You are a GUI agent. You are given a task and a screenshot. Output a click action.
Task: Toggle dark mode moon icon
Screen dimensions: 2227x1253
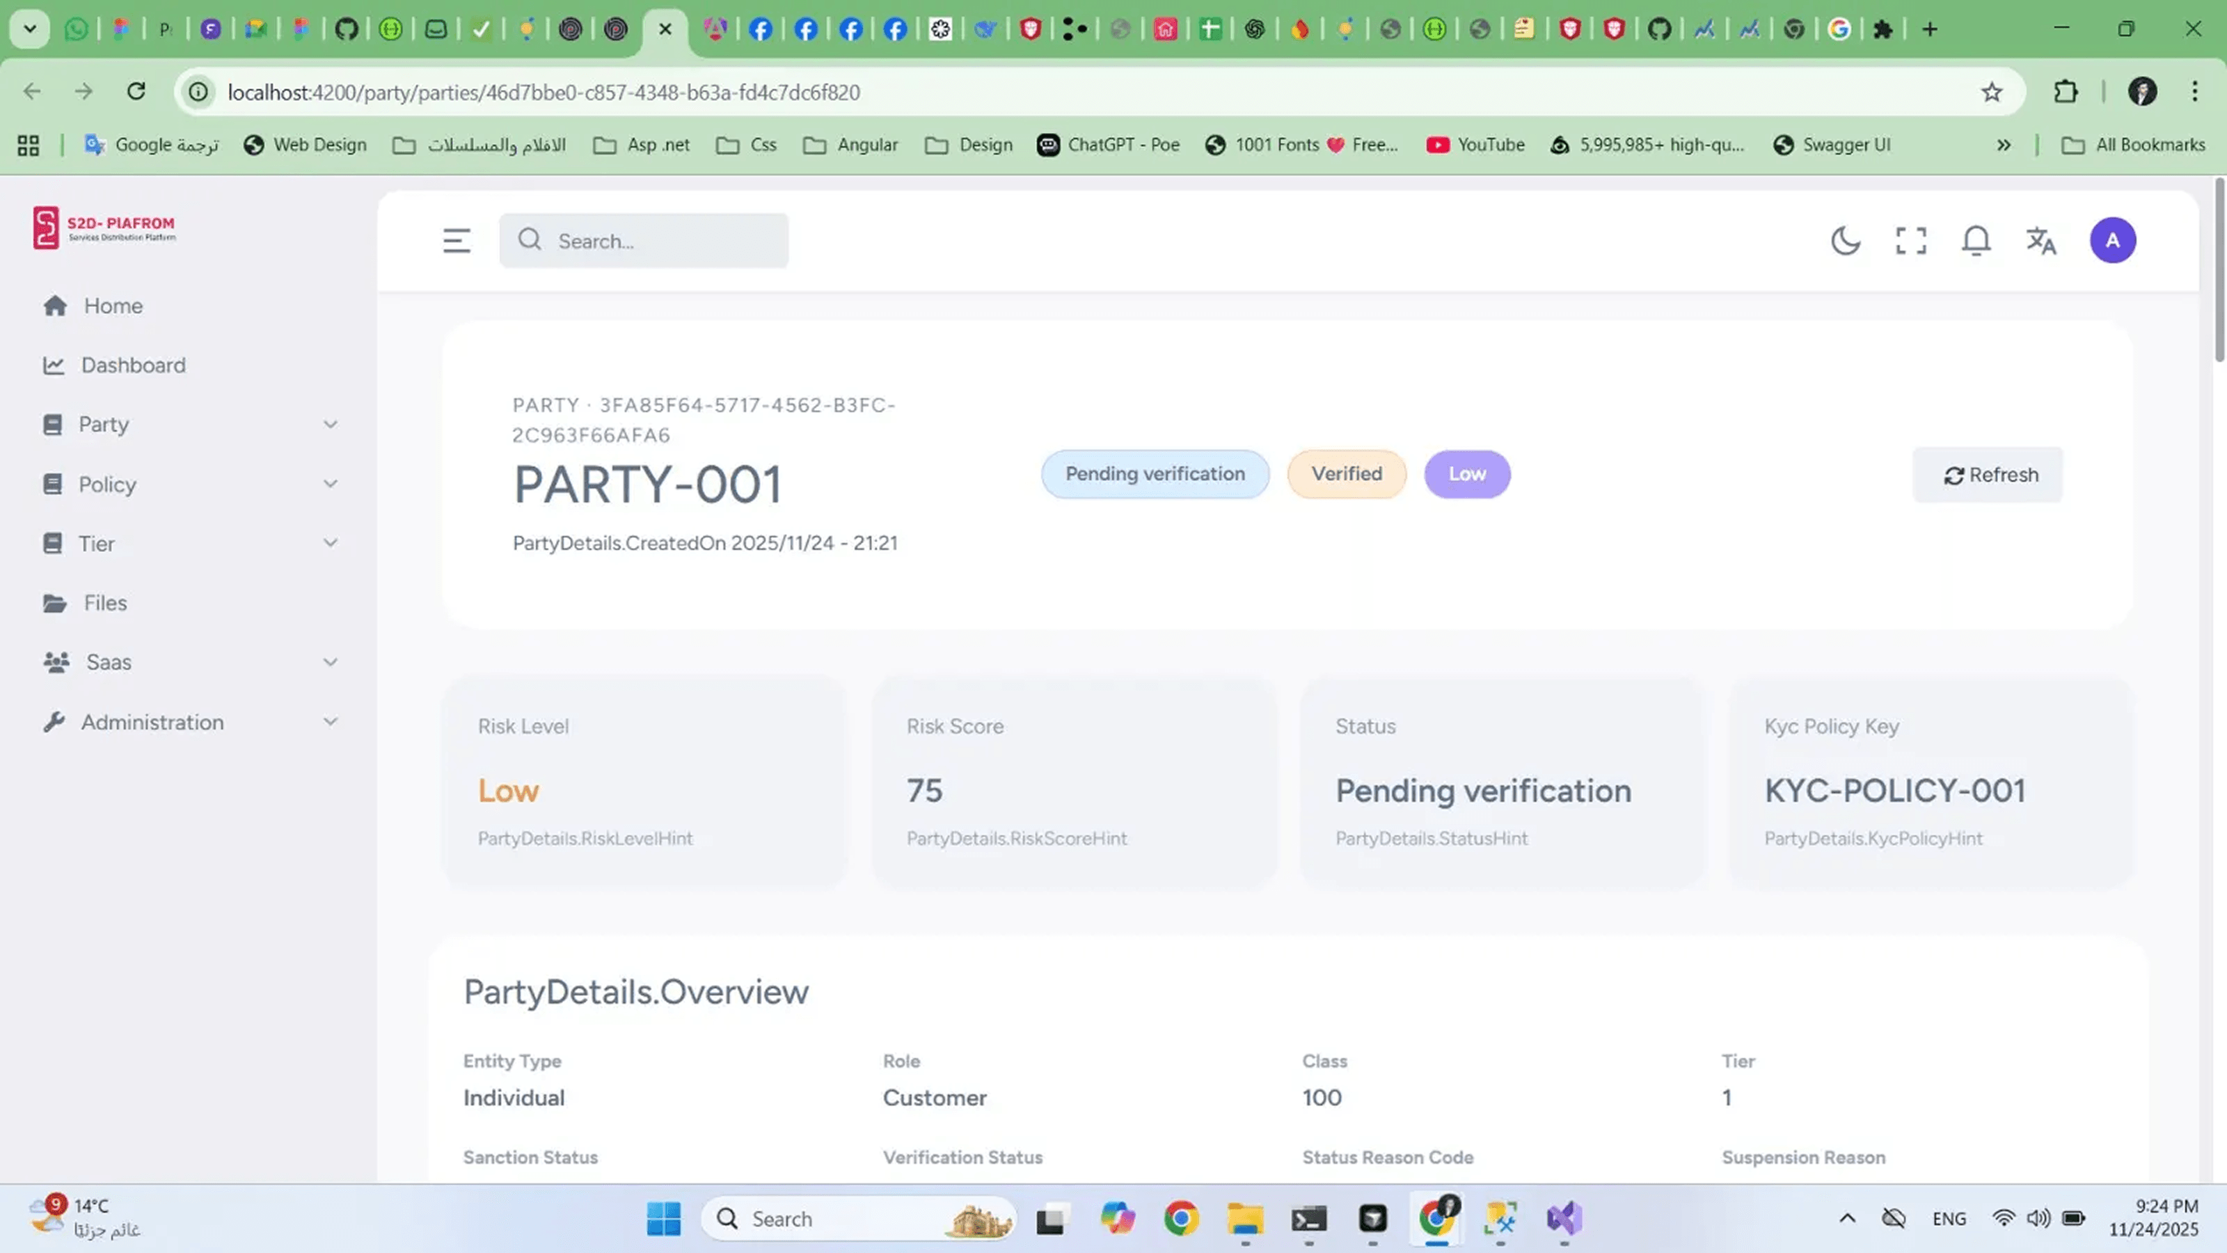pos(1845,240)
